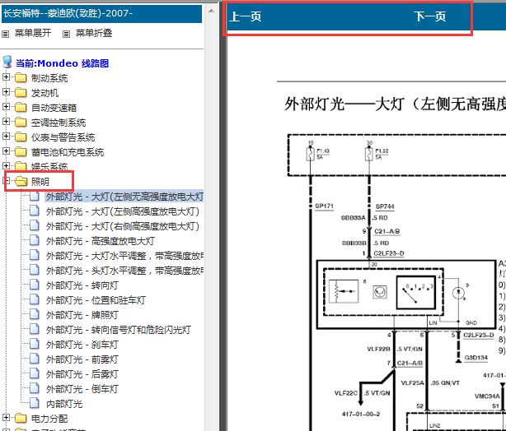
Task: Click the 仪表与警告系统 folder icon
Action: coord(21,137)
